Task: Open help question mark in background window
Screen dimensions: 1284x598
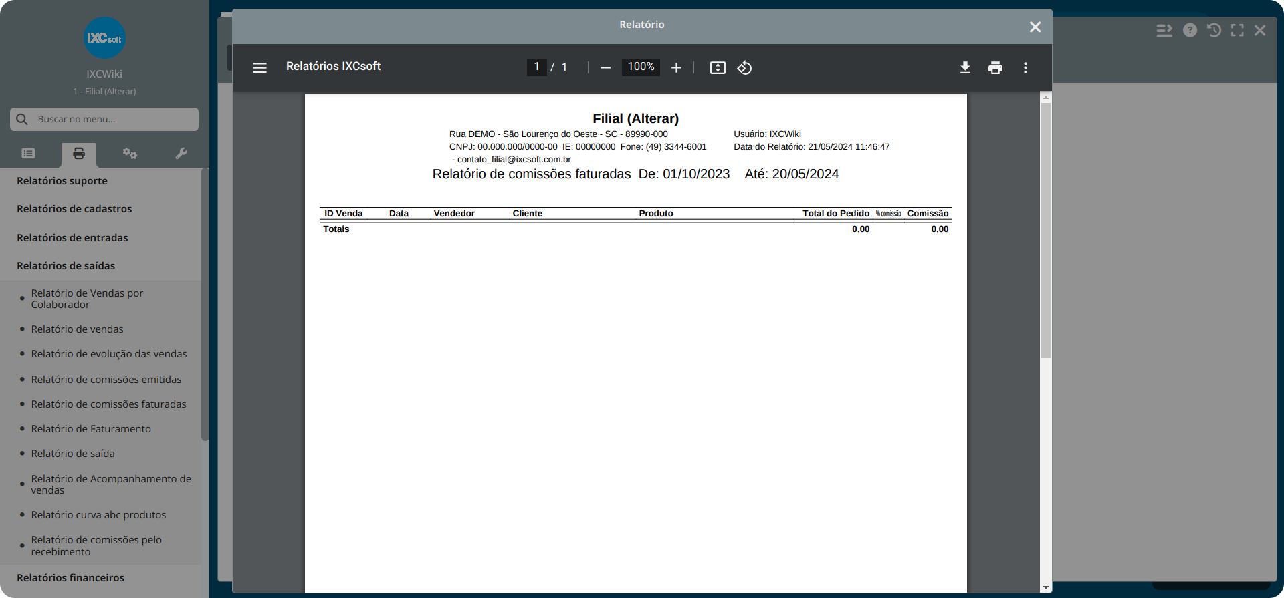Action: point(1190,30)
